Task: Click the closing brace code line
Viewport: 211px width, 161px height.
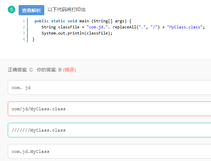Action: 33,40
